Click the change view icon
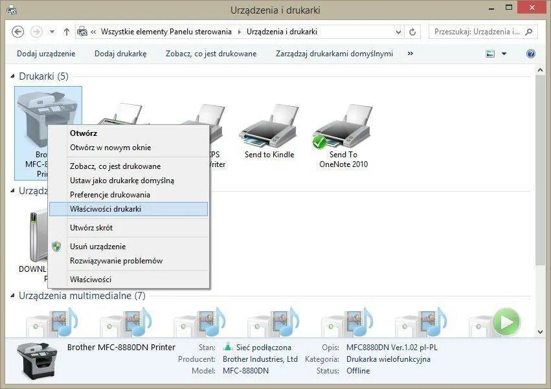Viewport: 551px width, 389px height. pyautogui.click(x=490, y=54)
